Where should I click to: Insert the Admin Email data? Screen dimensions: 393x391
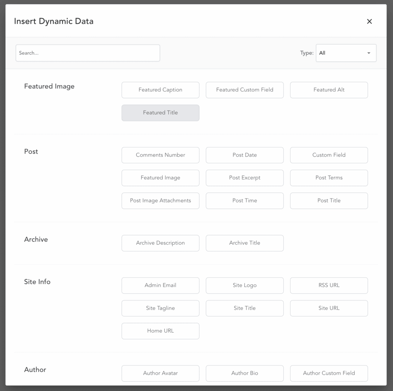pos(160,285)
